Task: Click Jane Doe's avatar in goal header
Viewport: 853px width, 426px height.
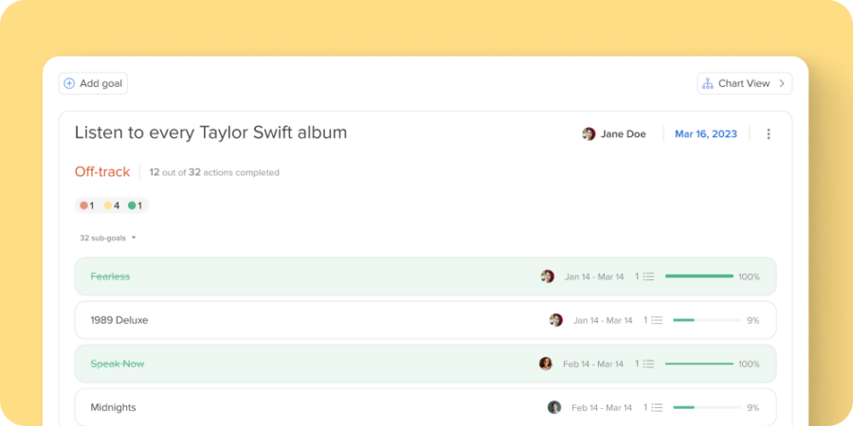Action: [589, 134]
